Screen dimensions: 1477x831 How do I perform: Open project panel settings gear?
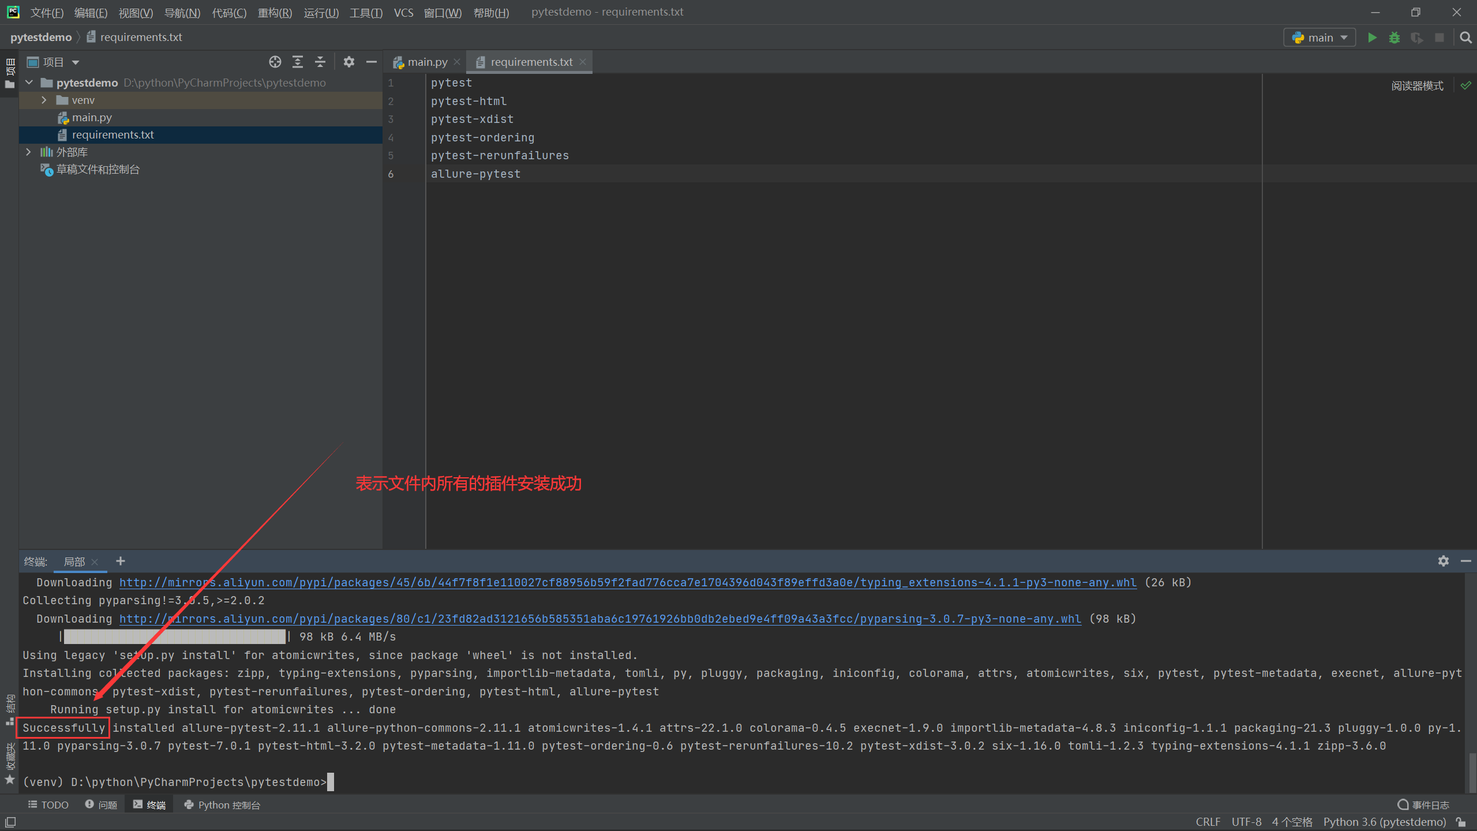click(x=348, y=62)
